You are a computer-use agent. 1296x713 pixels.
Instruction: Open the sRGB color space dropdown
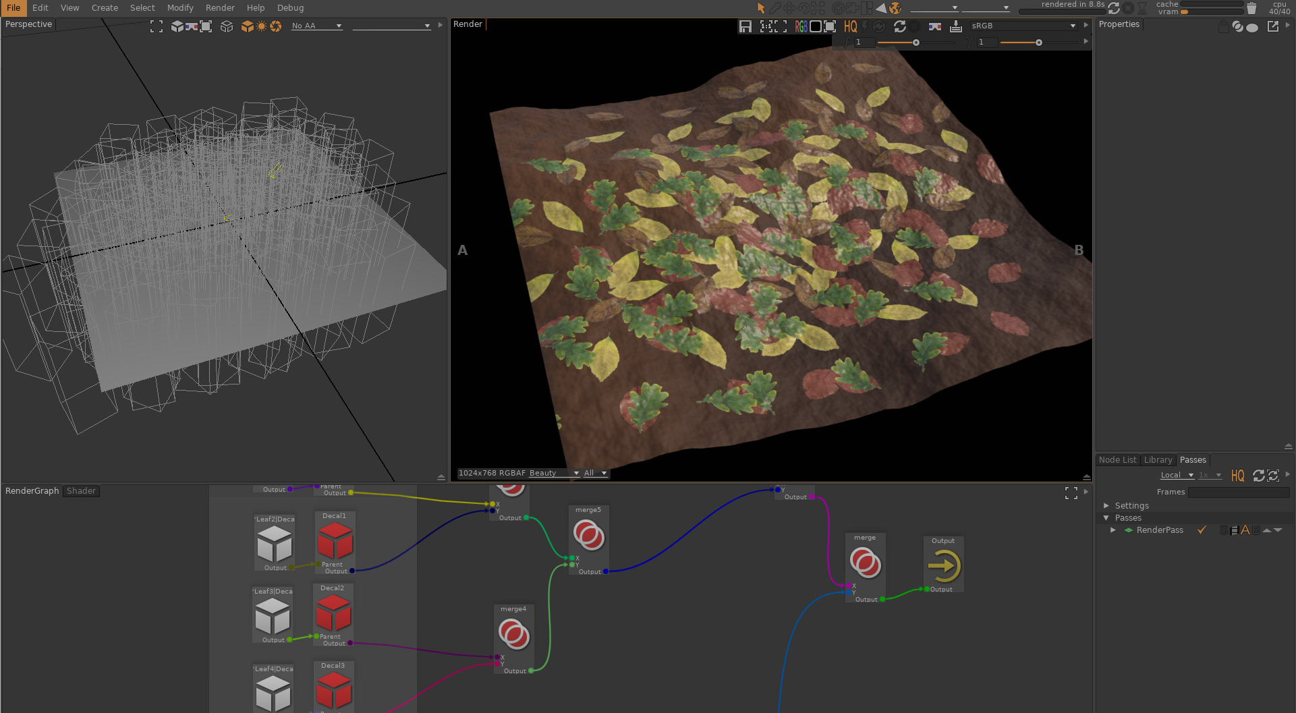[x=1023, y=26]
